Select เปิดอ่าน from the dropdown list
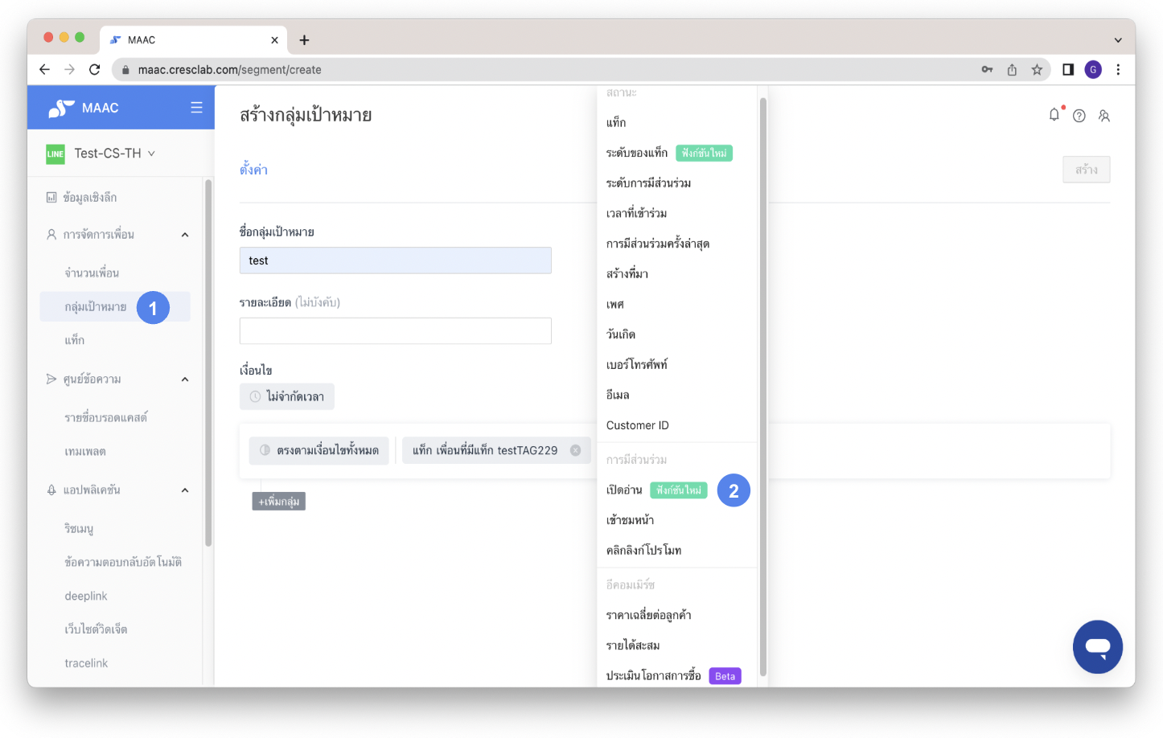 point(624,490)
